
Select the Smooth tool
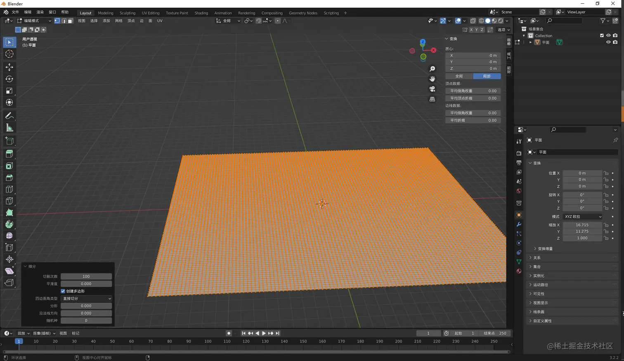click(x=9, y=236)
